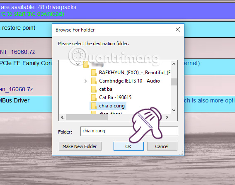Select the 'Cat Ba -190615' folder
Screen dimensions: 235x185
coord(111,97)
